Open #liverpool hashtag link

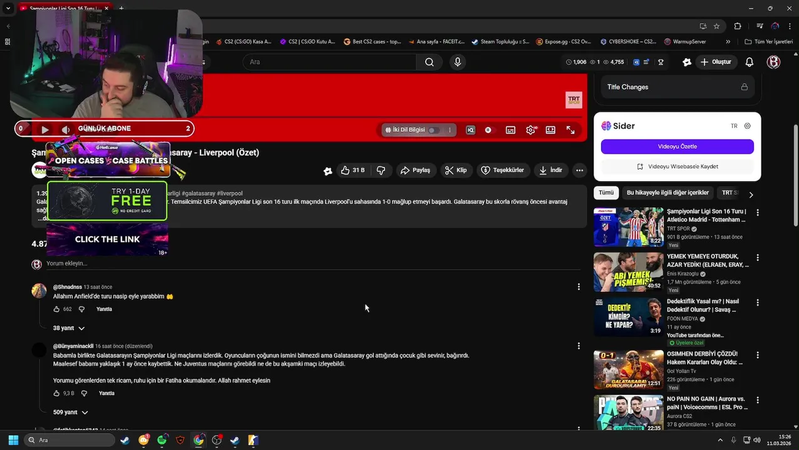click(x=229, y=194)
